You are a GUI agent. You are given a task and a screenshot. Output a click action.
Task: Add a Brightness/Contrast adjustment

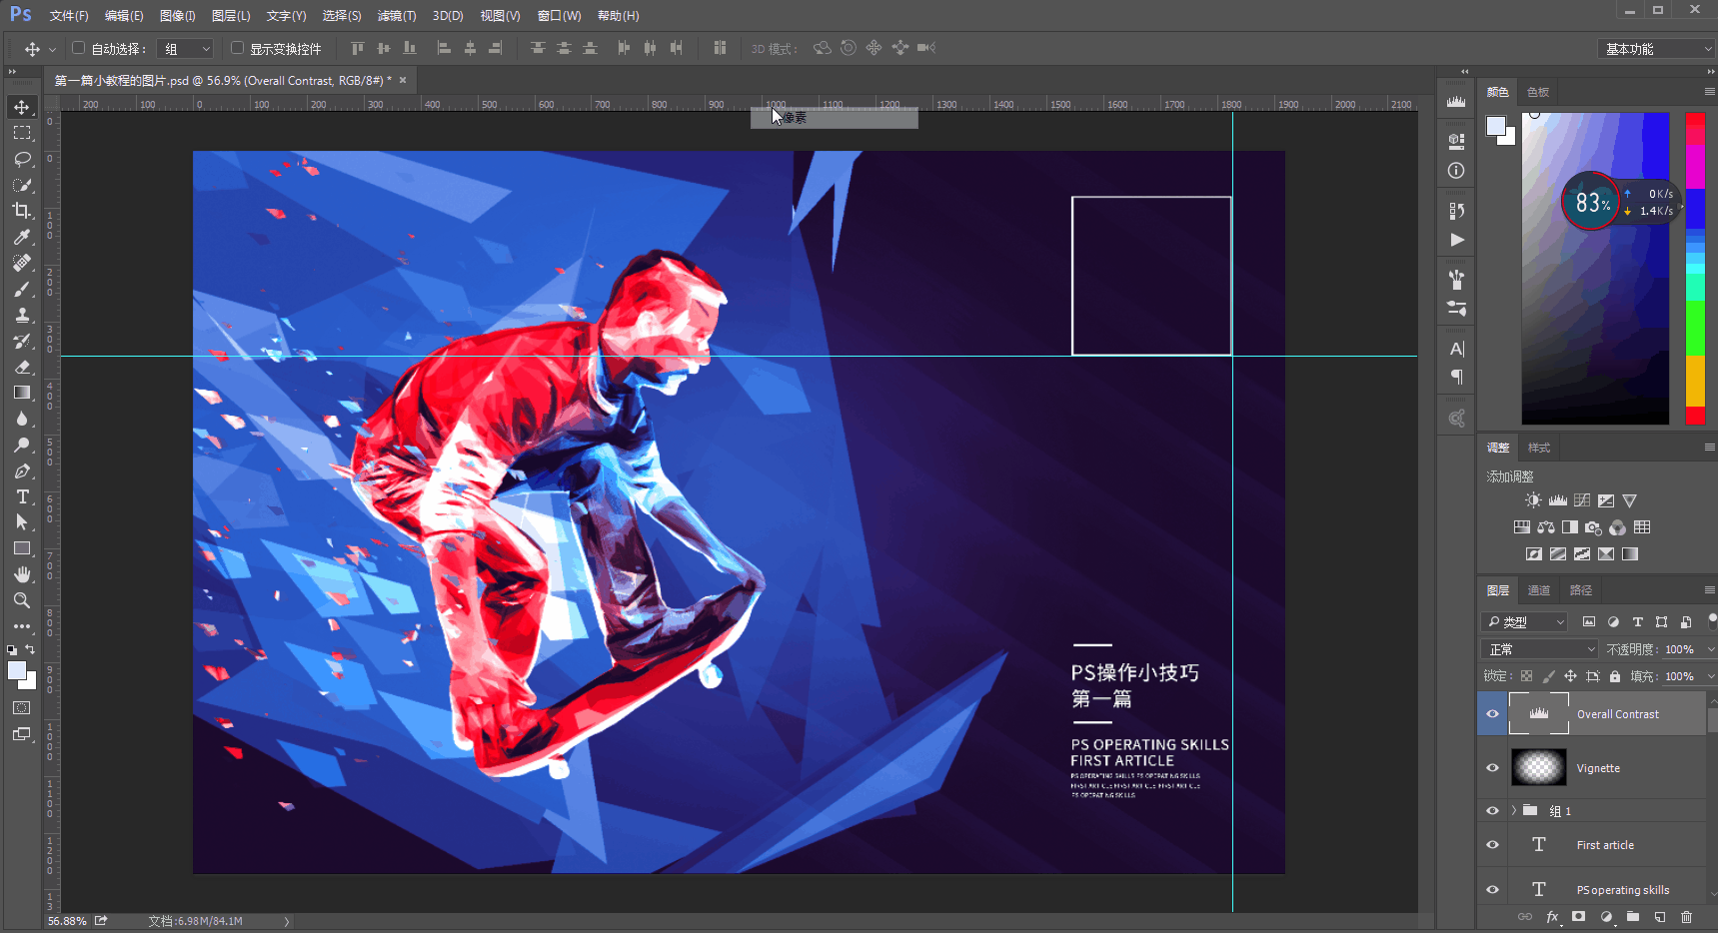click(1533, 500)
